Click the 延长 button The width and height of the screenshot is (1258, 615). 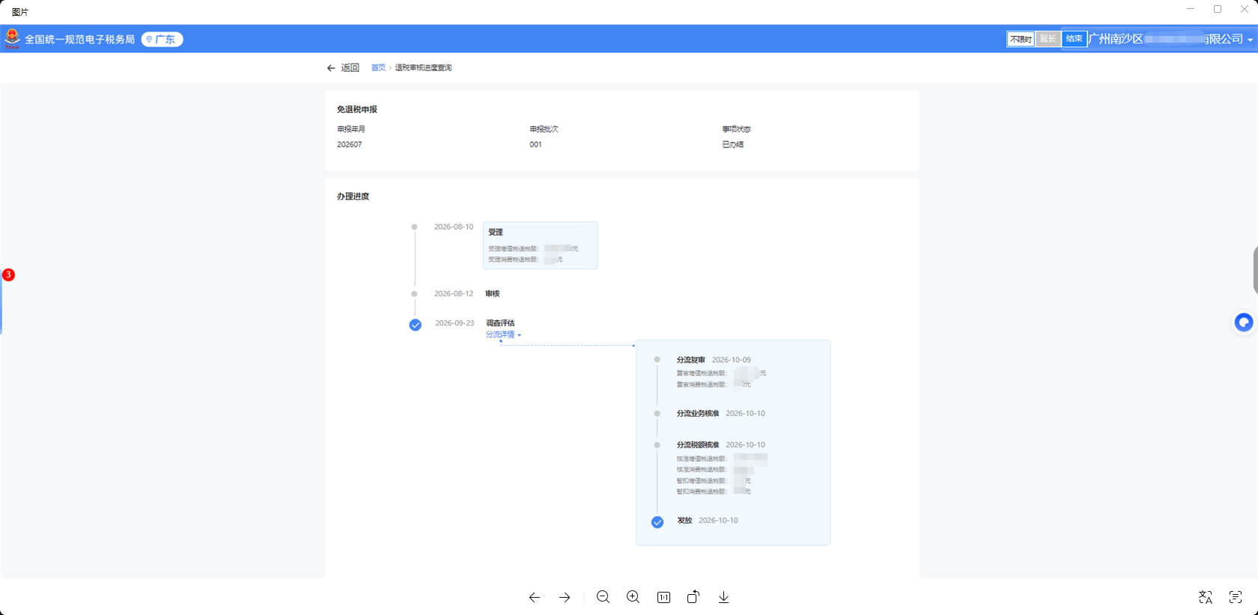1048,39
